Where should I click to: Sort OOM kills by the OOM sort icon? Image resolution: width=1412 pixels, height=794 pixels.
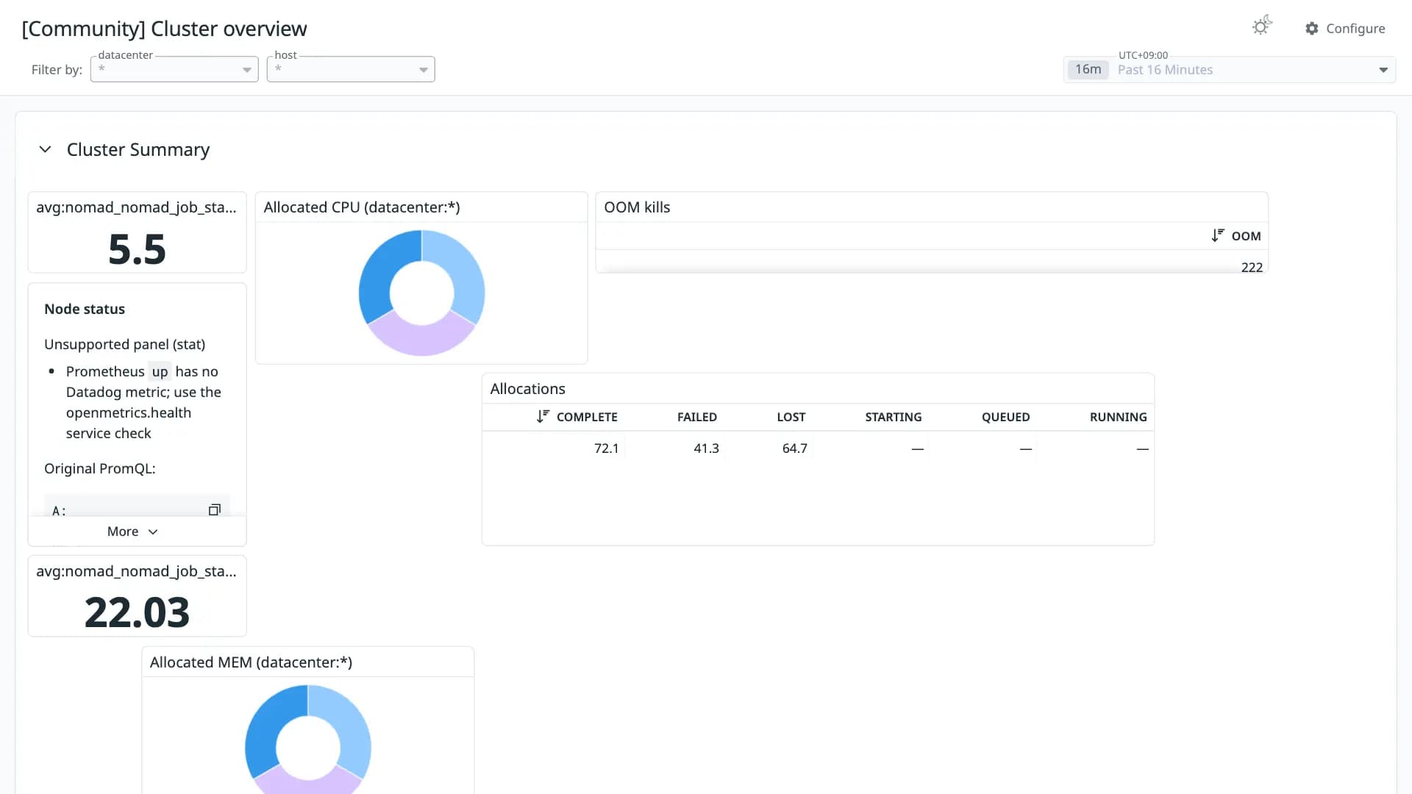[1218, 235]
